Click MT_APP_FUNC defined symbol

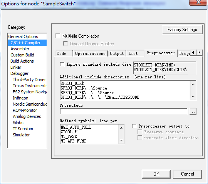73,141
